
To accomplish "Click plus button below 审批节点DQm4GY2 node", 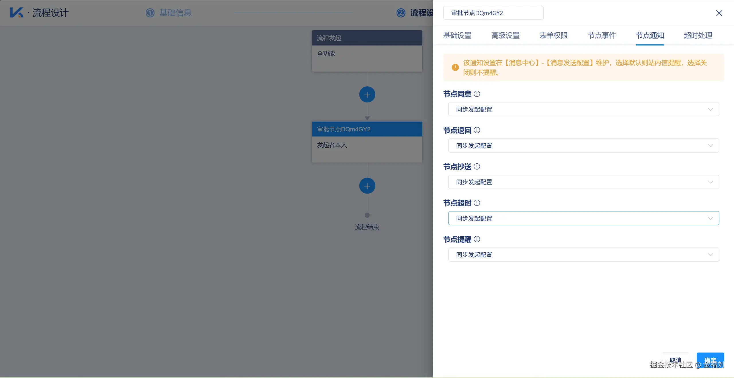I will coord(367,186).
